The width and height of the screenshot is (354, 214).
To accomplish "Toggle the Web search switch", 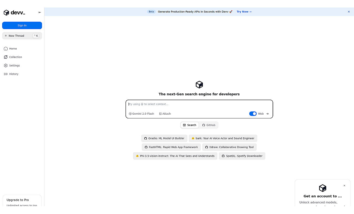I will pos(253,114).
